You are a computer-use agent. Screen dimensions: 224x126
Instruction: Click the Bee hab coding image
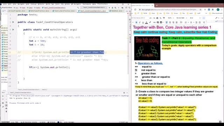click(147, 48)
